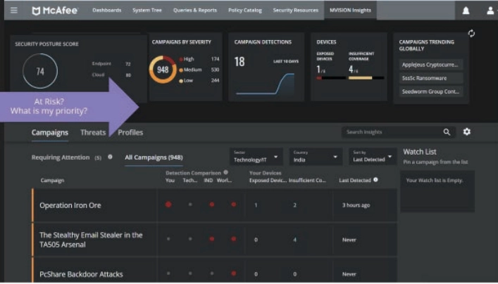Screen dimensions: 498x284
Task: Click the Last Detected info icon
Action: tap(375, 180)
